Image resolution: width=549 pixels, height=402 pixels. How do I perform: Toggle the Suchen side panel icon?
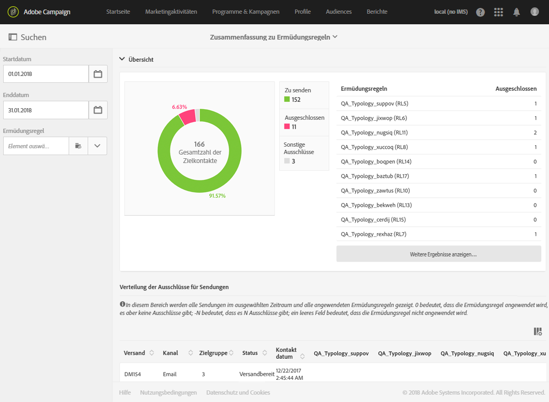point(13,37)
